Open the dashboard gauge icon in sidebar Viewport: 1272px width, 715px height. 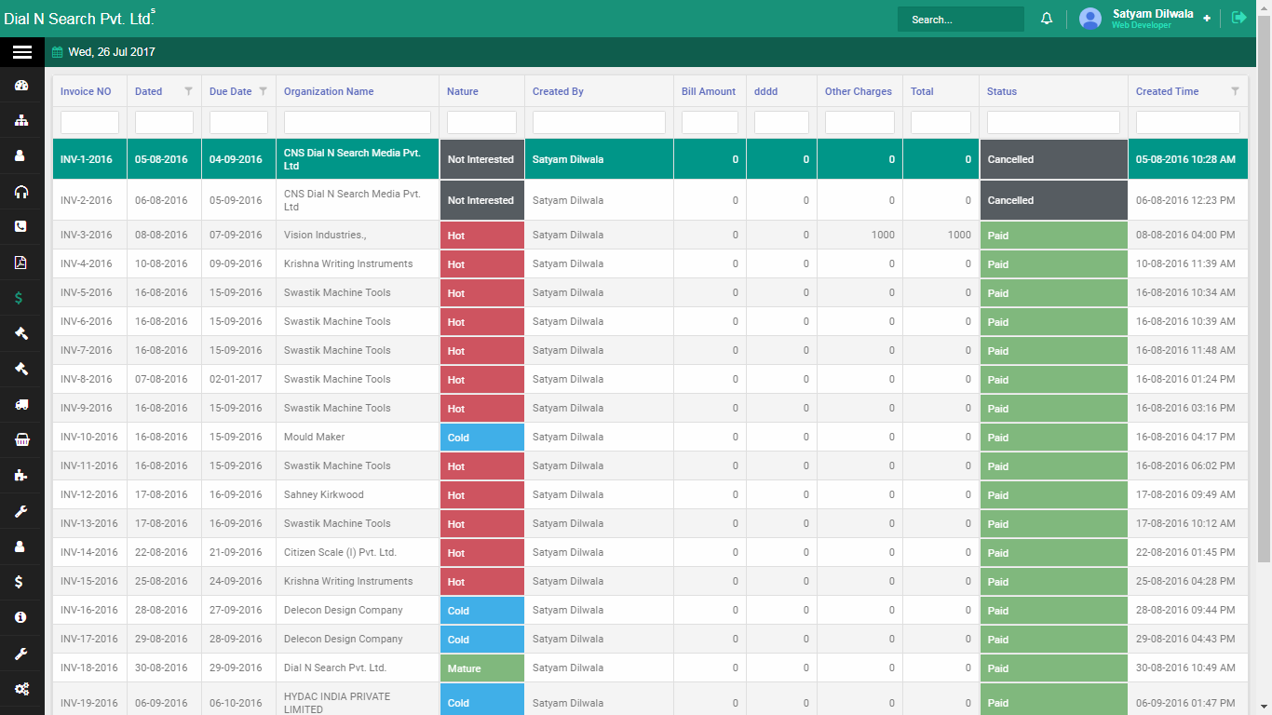(21, 86)
